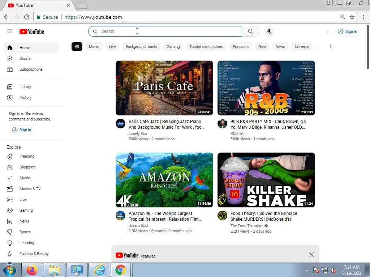Open the Paris Cafe video thumbnail
This screenshot has height=277, width=370.
pos(164,88)
